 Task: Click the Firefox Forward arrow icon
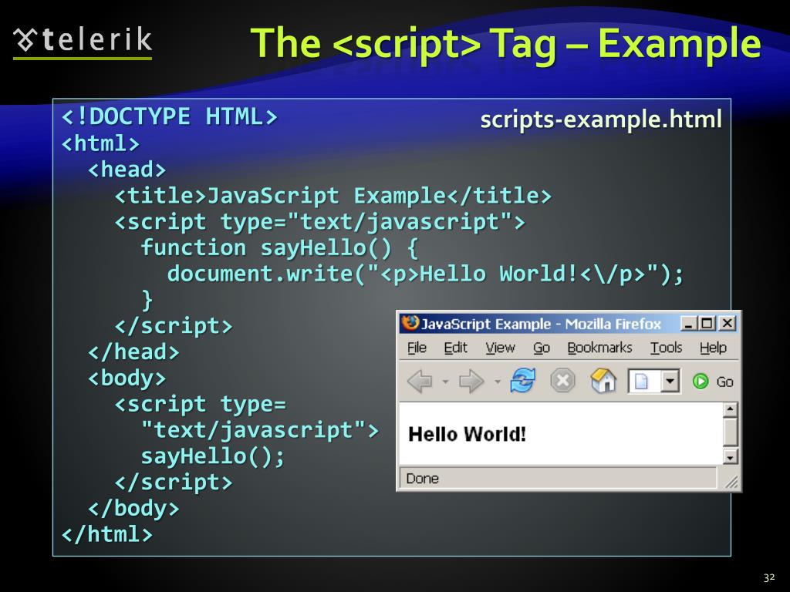pyautogui.click(x=471, y=381)
